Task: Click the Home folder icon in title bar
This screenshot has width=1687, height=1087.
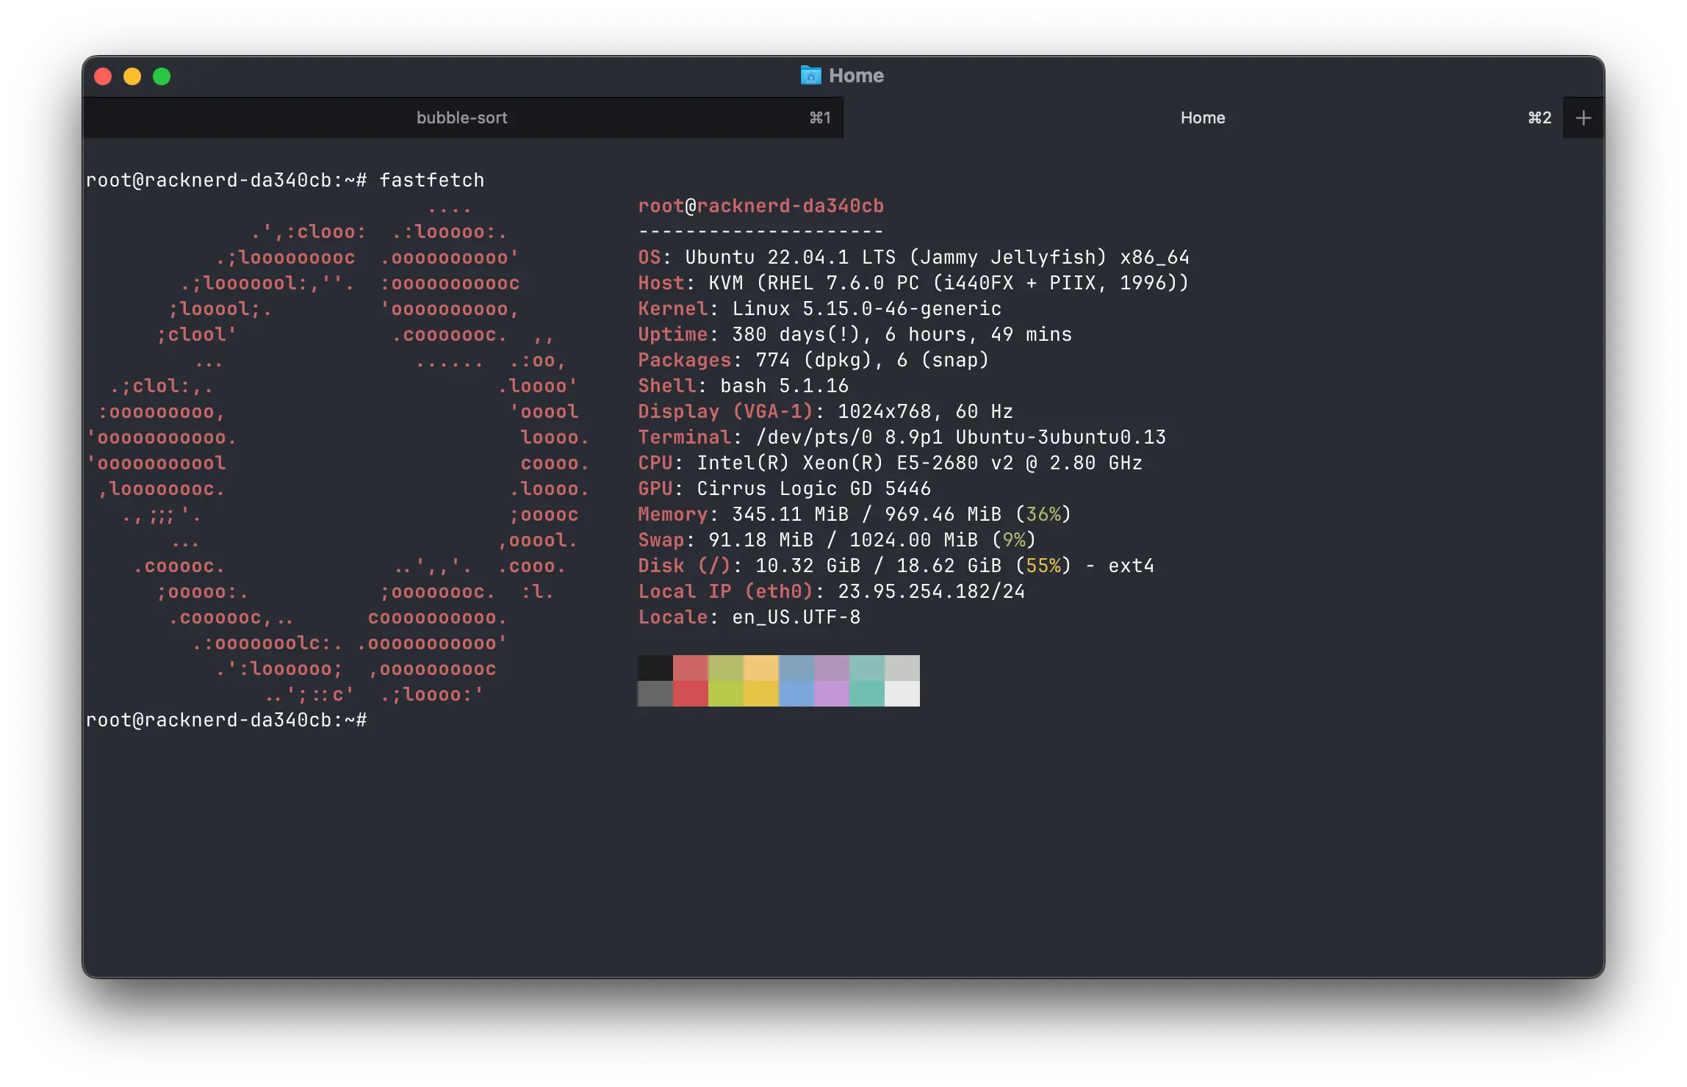Action: (810, 76)
